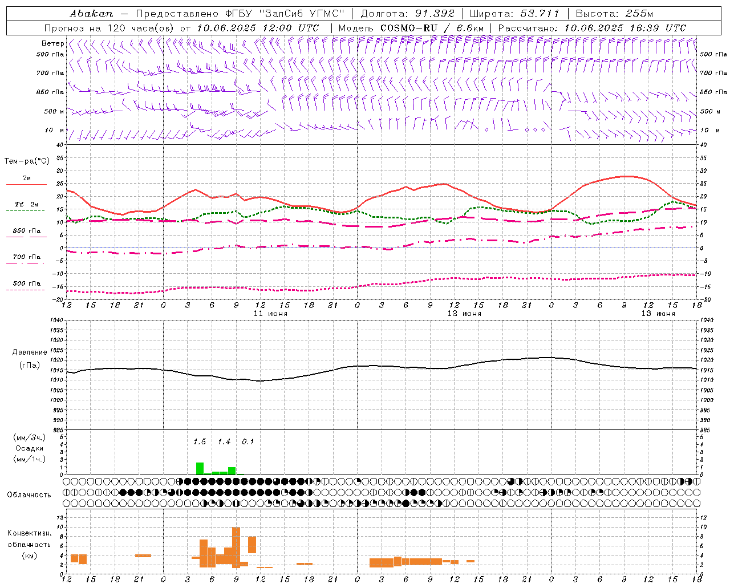Click the Осадки precipitation label

pos(30,448)
